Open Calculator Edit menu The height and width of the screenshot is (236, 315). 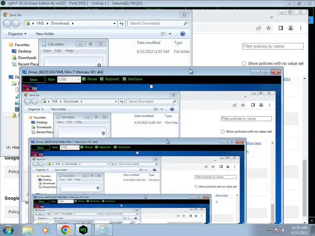click(x=58, y=51)
